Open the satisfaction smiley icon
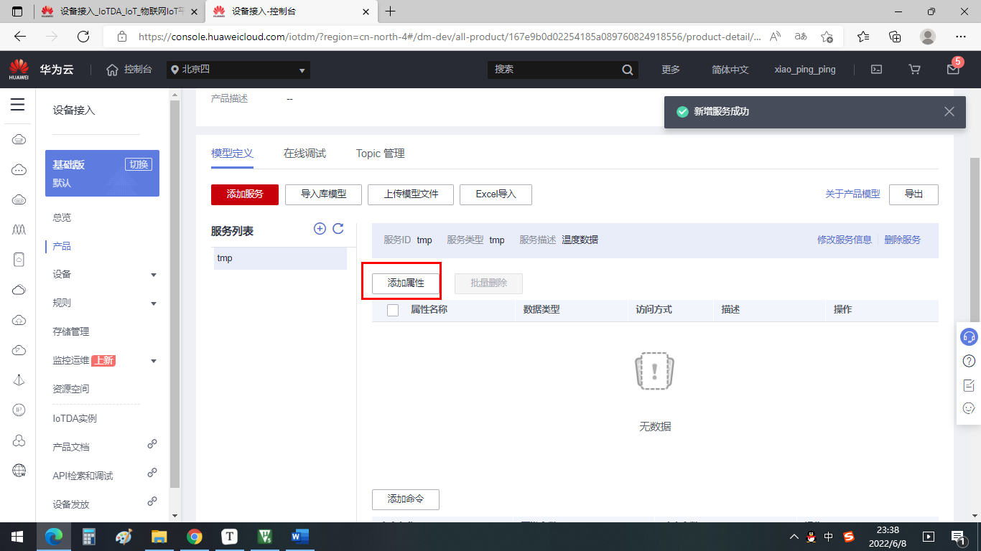Image resolution: width=981 pixels, height=551 pixels. (969, 408)
